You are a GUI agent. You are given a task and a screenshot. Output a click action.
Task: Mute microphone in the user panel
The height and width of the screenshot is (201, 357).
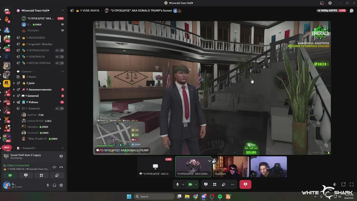pos(48,185)
